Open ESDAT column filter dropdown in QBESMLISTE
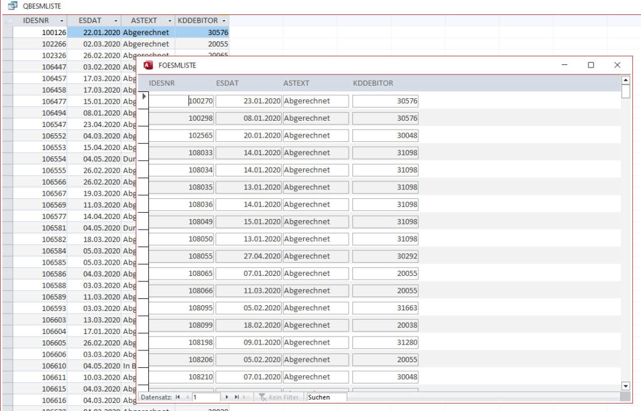Screen dimensions: 641x411 116,21
